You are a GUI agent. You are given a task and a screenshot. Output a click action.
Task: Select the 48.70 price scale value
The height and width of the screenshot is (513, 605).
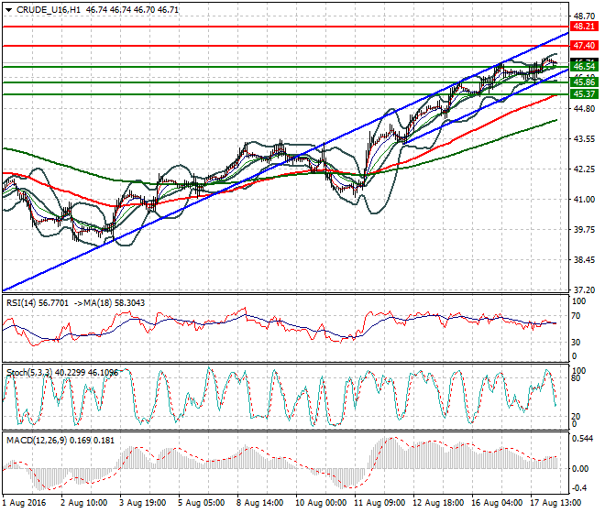tap(584, 16)
